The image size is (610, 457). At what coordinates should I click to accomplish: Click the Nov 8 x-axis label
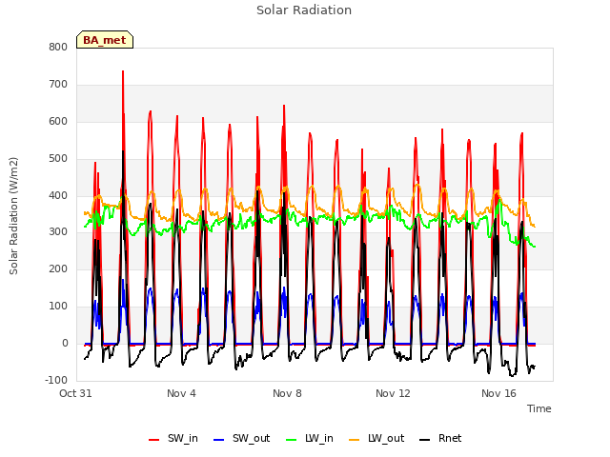coord(287,393)
